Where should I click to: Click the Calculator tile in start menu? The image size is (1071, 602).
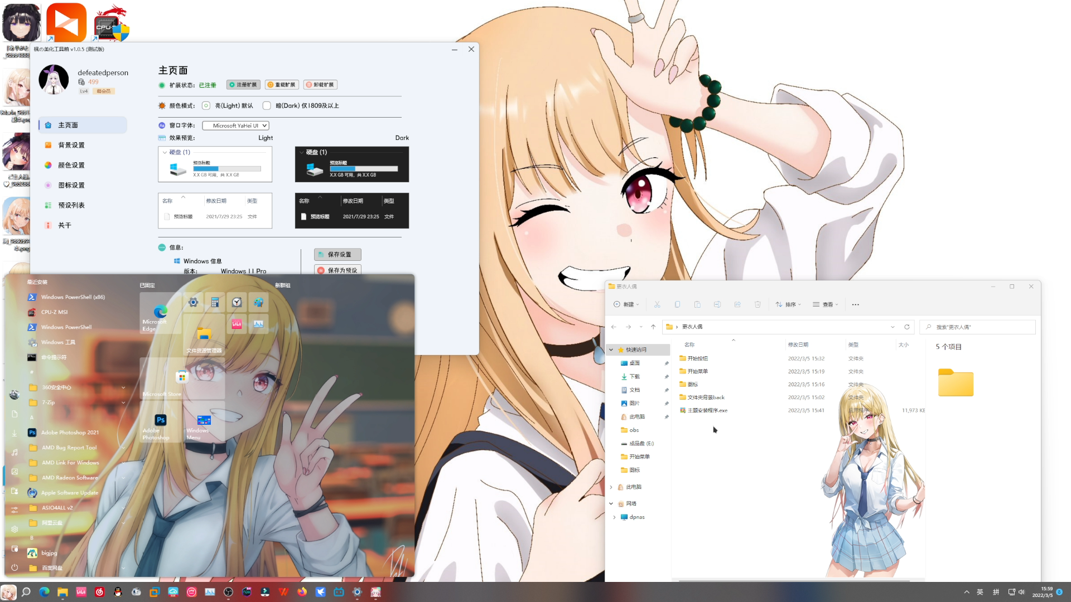point(215,302)
